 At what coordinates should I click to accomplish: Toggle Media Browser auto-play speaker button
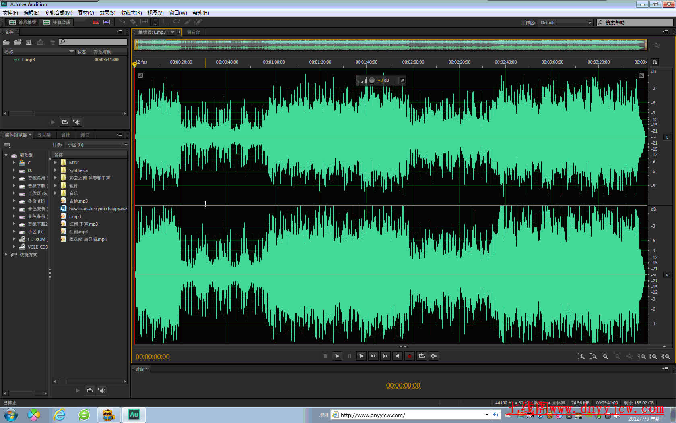point(102,390)
